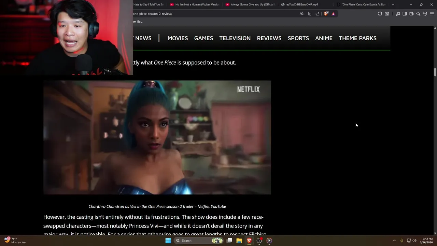Viewport: 437px width, 246px height.
Task: Open the Brave browser taskbar icon
Action: 249,241
